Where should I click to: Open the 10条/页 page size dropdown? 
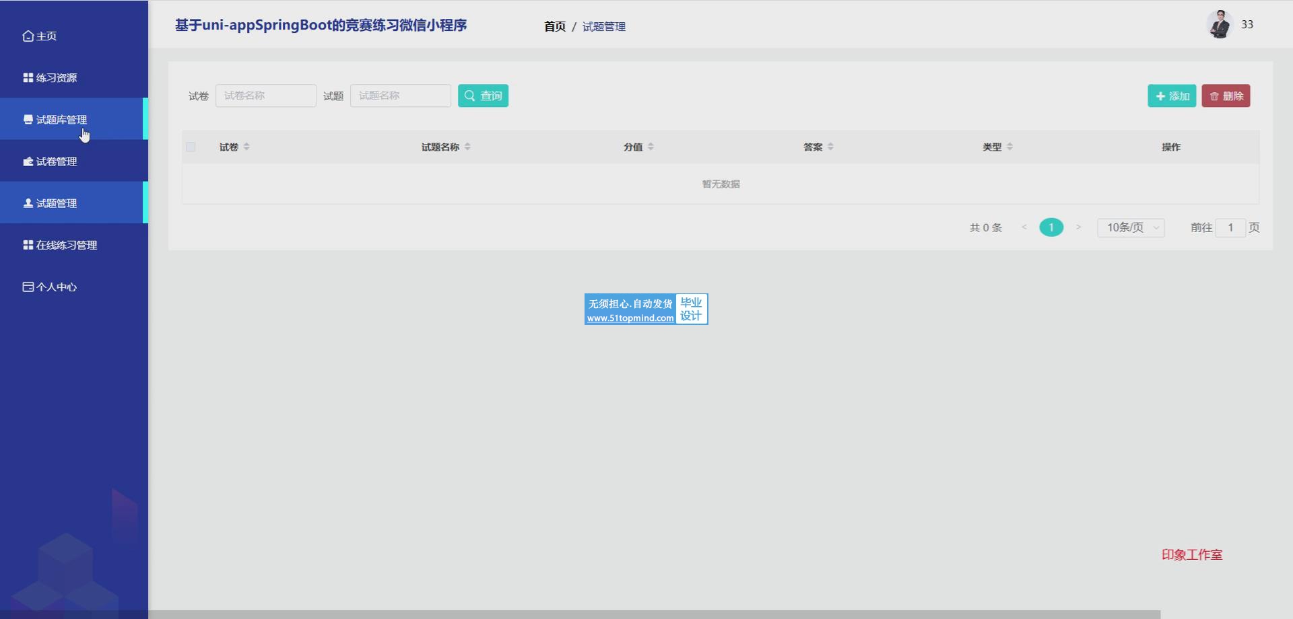(x=1131, y=227)
